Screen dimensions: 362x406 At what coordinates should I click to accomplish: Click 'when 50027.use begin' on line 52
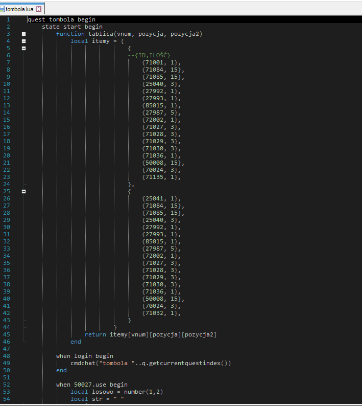click(92, 385)
